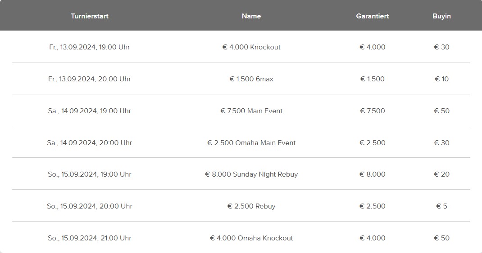Click the Name column header
482x253 pixels.
pos(251,16)
